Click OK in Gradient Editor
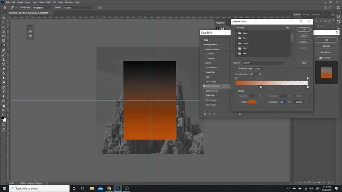Screen dimensions: 342x192 [x=304, y=30]
